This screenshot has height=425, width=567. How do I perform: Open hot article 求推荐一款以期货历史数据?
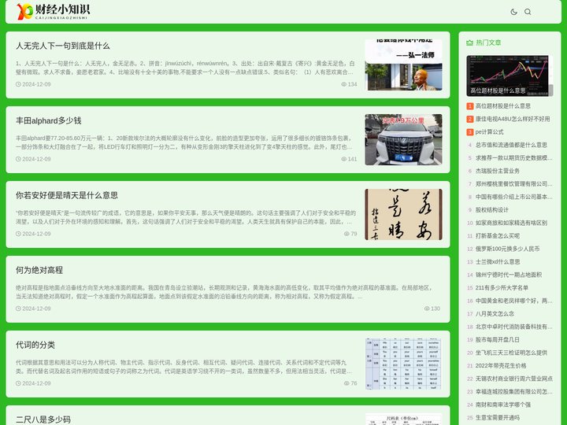513,158
